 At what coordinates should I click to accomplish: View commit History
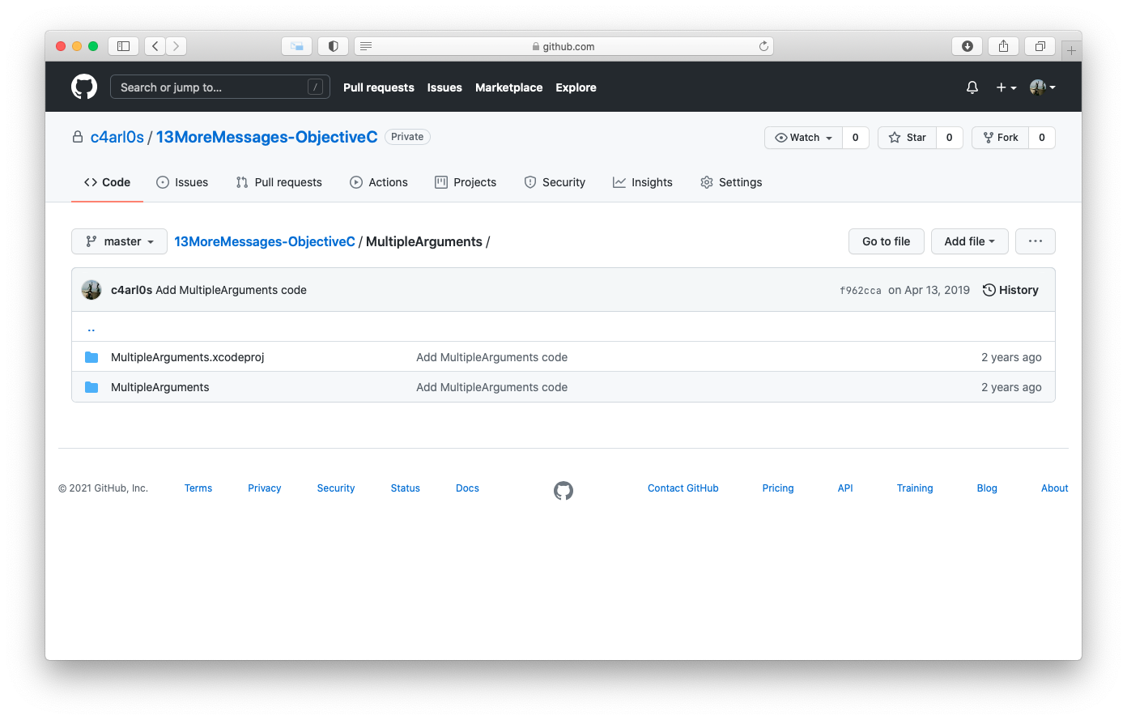(x=1010, y=290)
